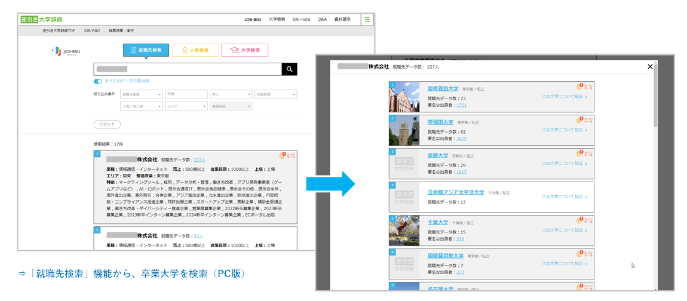Click famous alumni count 1815
687x301 pixels.
[x=461, y=172]
